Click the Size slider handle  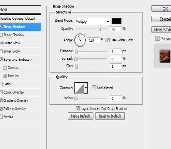click(x=76, y=66)
